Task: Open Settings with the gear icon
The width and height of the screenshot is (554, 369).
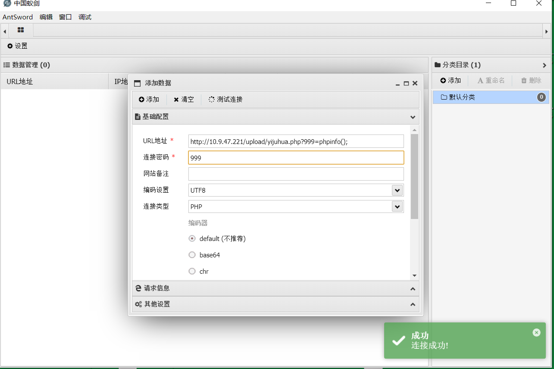Action: (x=17, y=46)
